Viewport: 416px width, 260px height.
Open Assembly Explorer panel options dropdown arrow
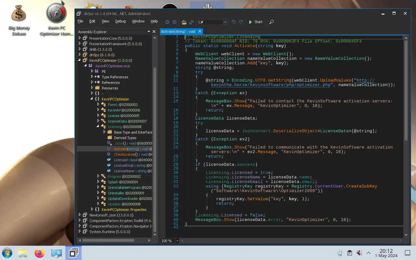pos(149,32)
